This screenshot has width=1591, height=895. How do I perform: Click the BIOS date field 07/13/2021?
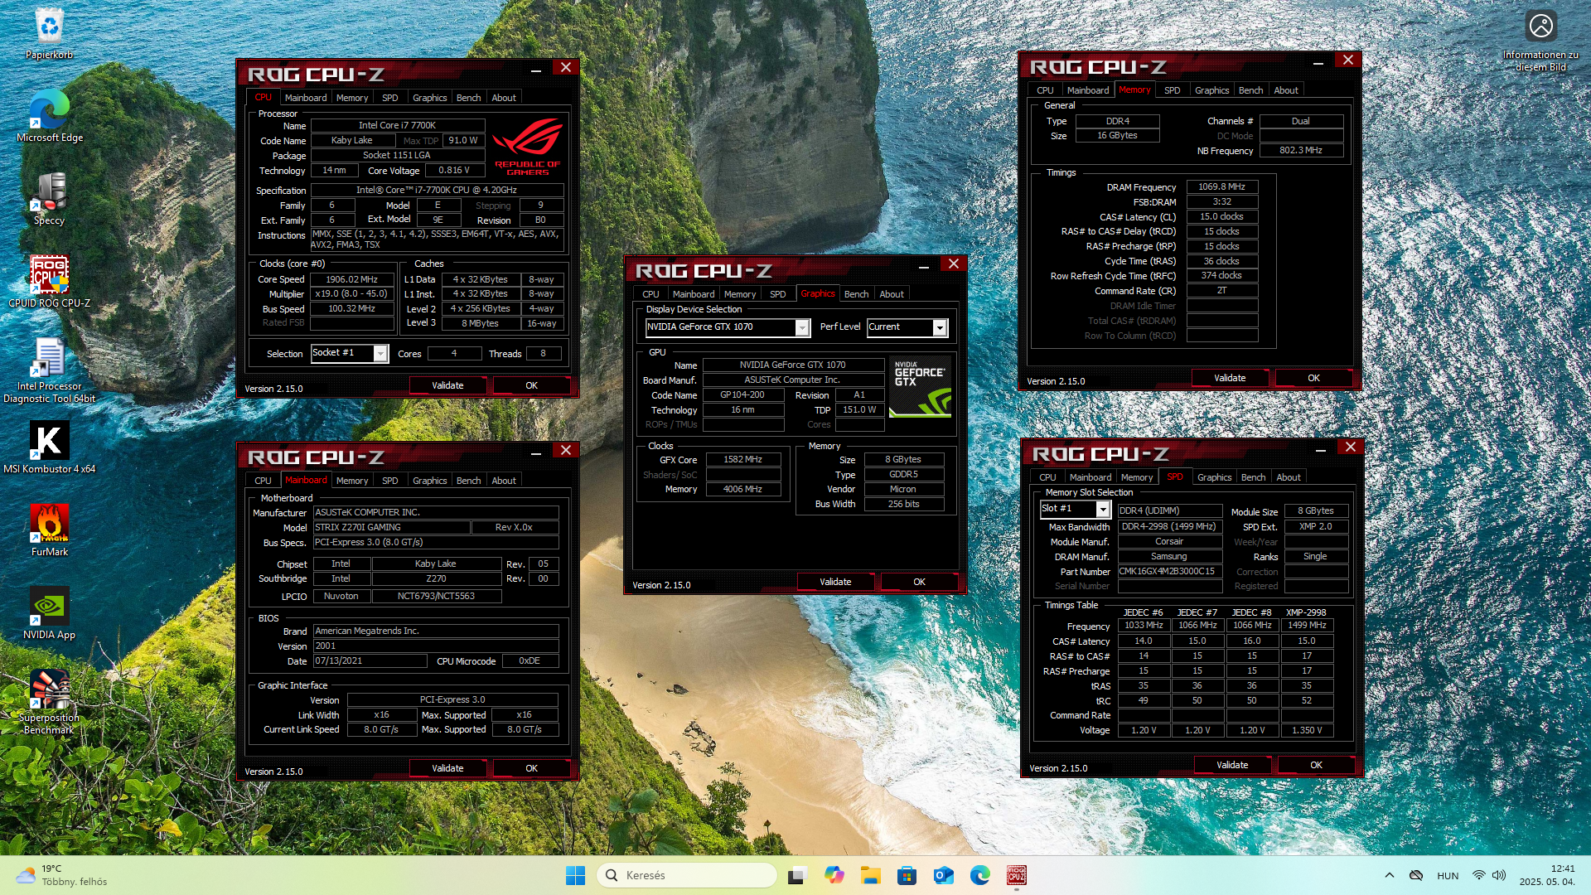(x=370, y=661)
